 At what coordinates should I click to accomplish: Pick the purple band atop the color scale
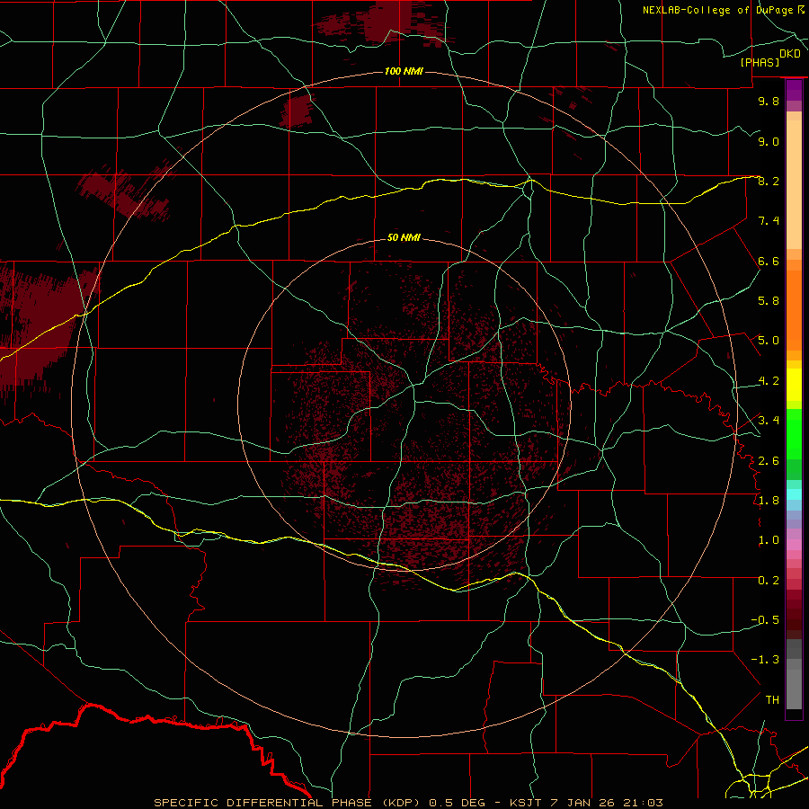(x=794, y=90)
